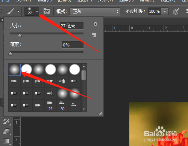The width and height of the screenshot is (188, 146).
Task: Open the tool preset picker arrow beside brush icon
Action: pos(18,11)
